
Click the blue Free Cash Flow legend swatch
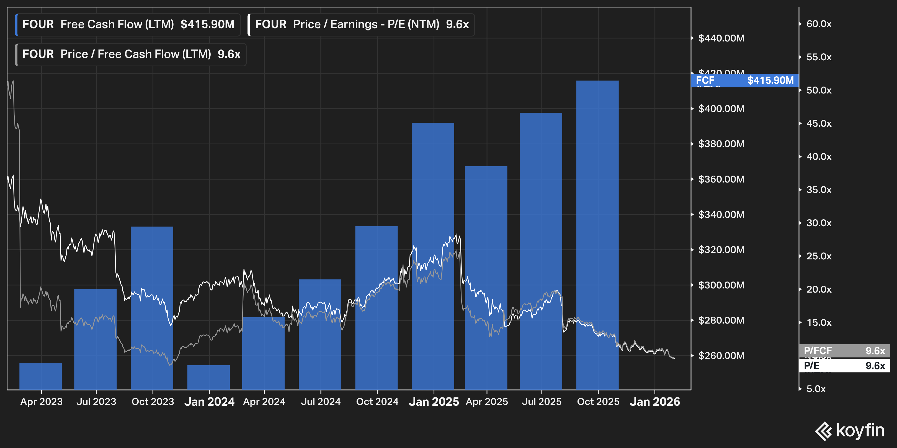point(16,25)
